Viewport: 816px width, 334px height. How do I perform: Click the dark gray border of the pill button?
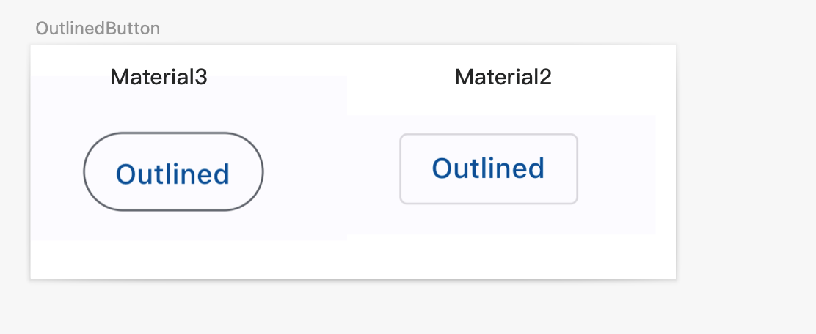173,133
